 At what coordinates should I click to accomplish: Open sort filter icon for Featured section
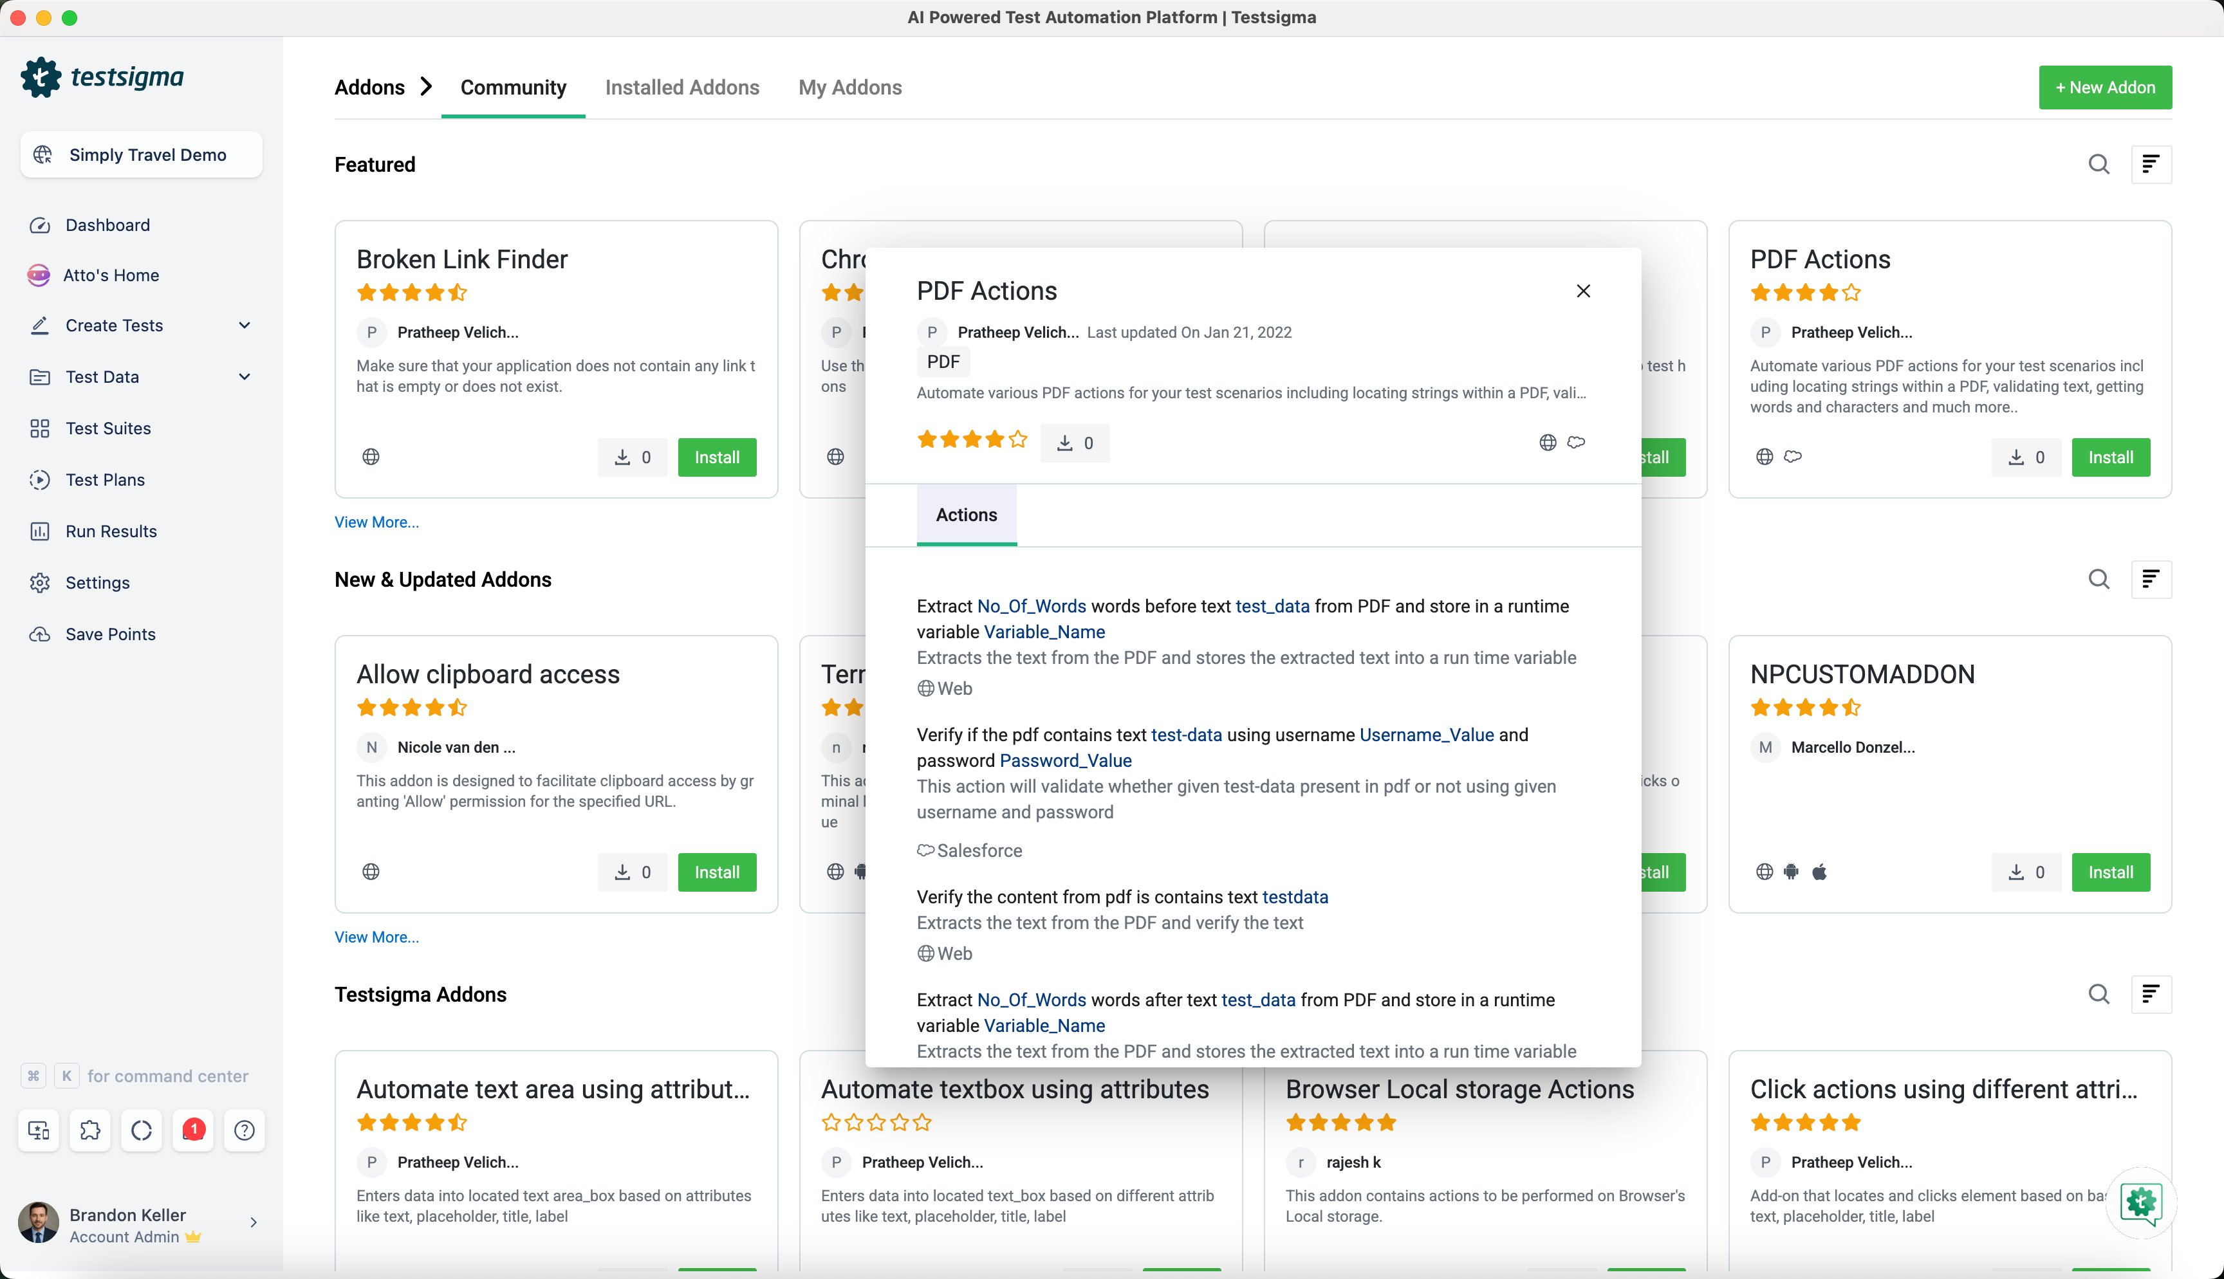[2151, 164]
